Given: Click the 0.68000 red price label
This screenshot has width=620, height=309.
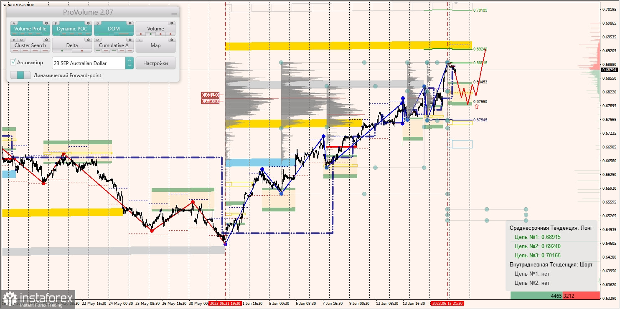Looking at the screenshot, I should (x=211, y=101).
